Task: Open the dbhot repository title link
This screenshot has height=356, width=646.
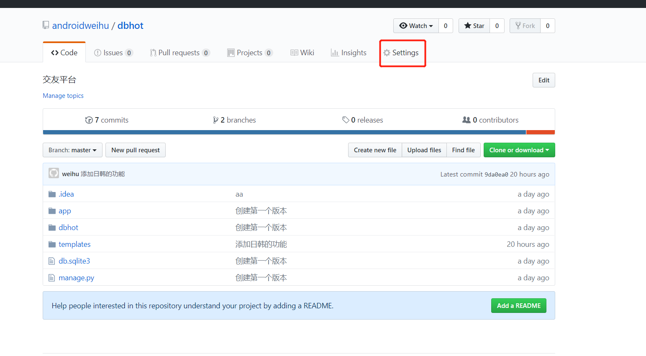Action: tap(131, 26)
